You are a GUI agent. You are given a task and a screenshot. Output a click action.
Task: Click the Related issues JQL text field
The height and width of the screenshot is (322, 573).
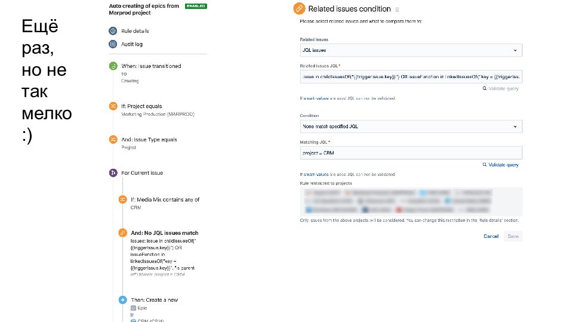411,76
